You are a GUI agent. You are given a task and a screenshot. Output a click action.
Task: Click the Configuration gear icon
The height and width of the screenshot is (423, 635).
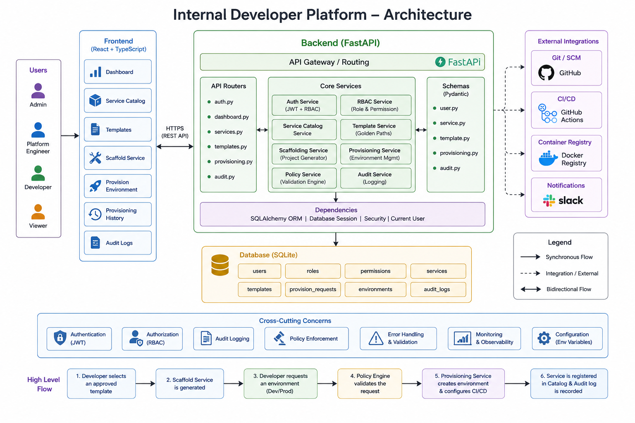click(544, 338)
